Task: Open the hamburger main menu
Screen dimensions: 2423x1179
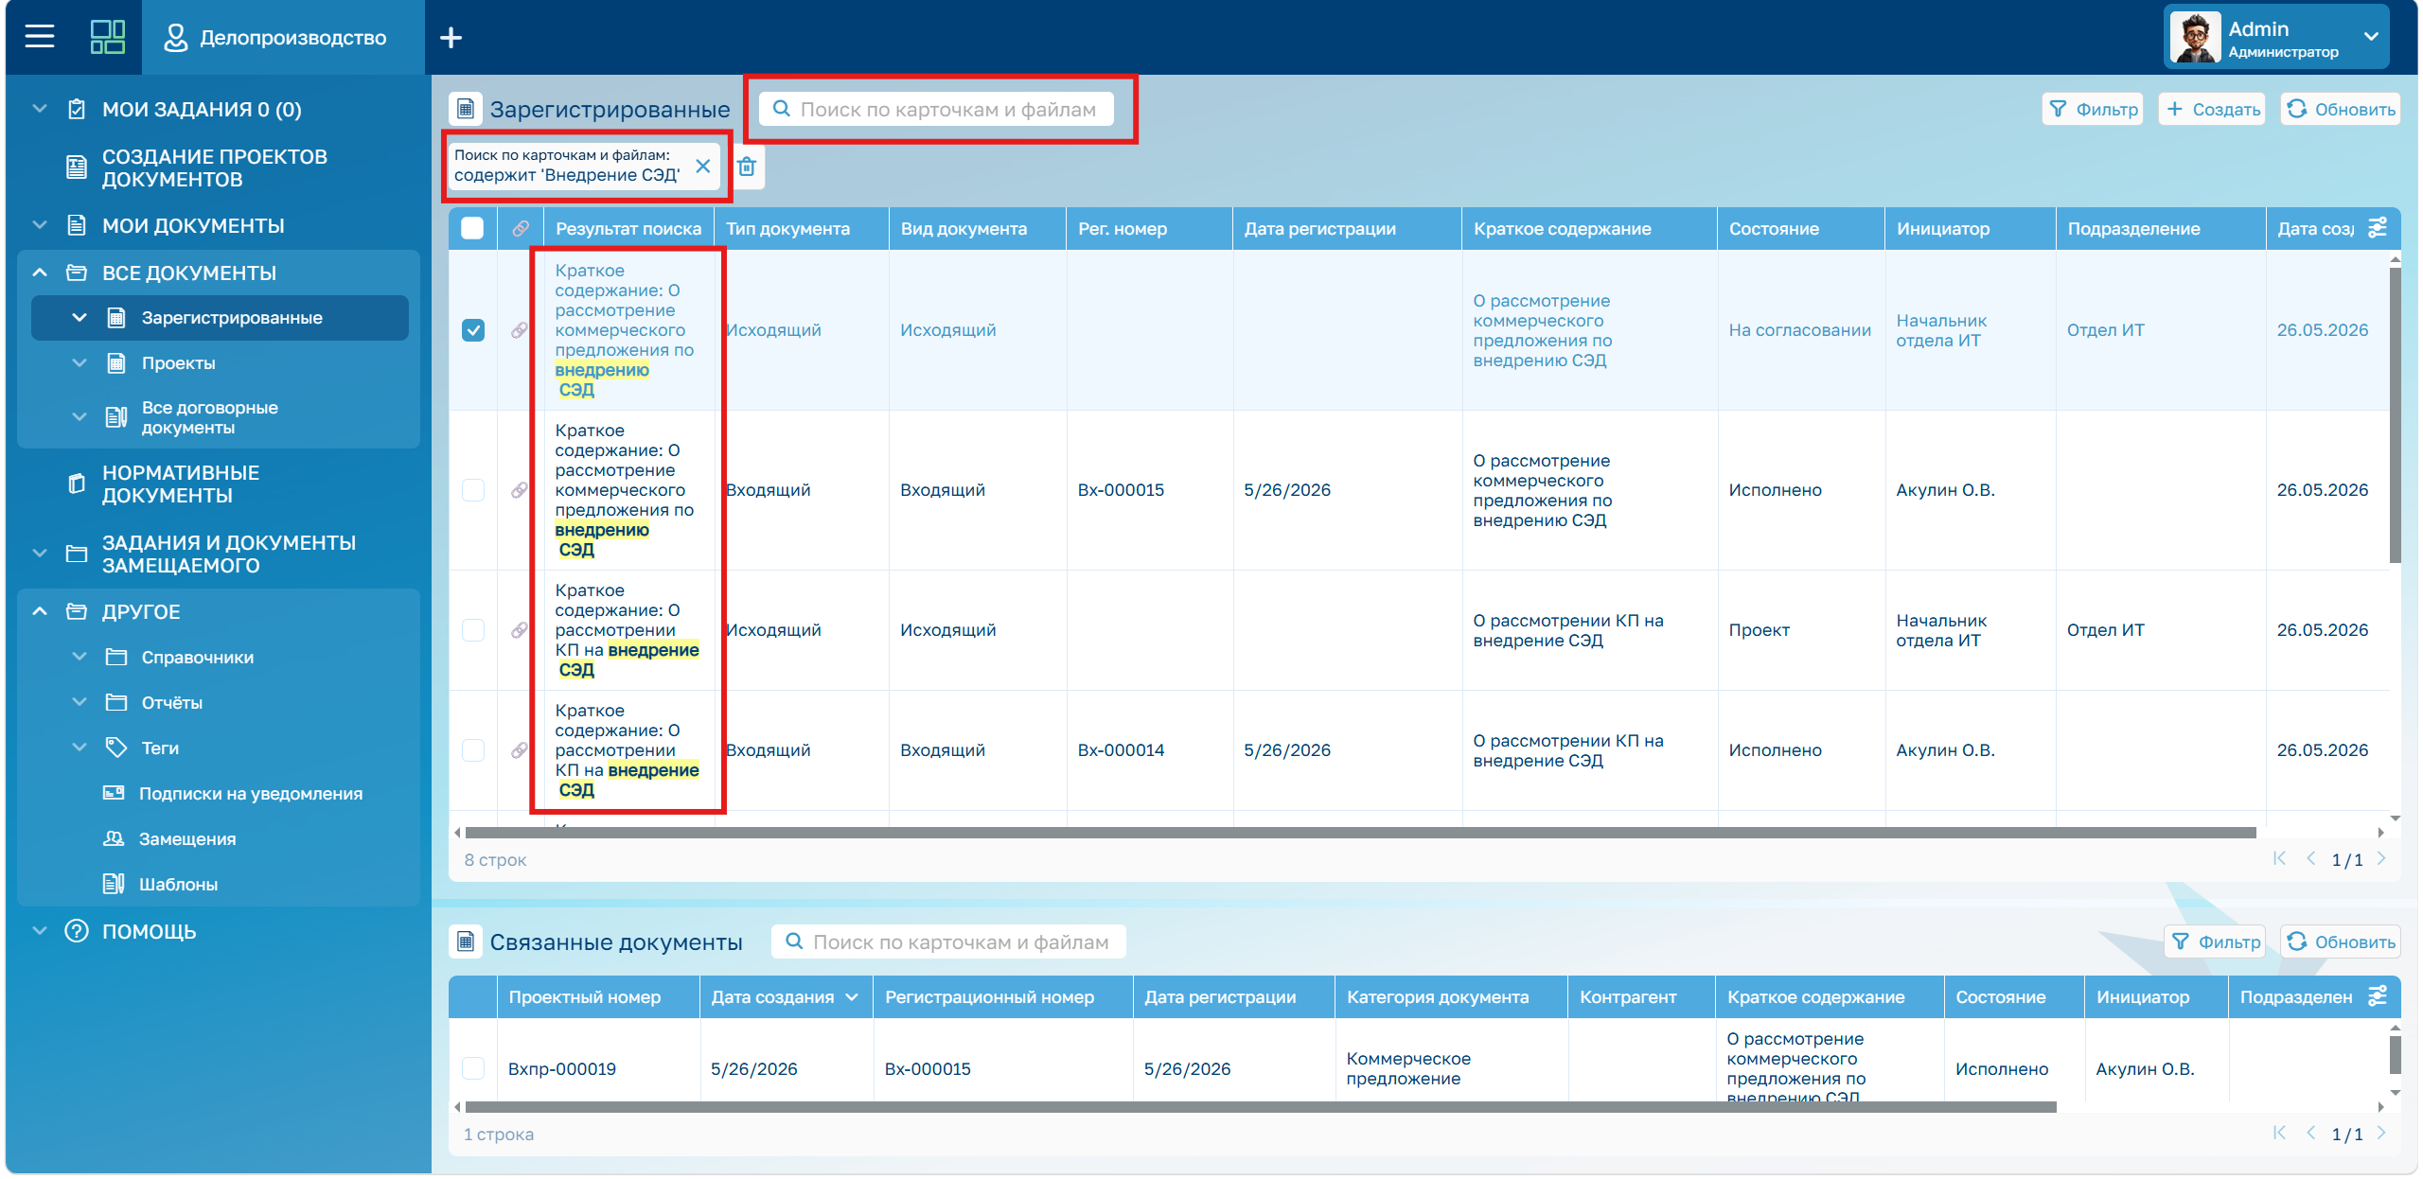Action: coord(40,37)
